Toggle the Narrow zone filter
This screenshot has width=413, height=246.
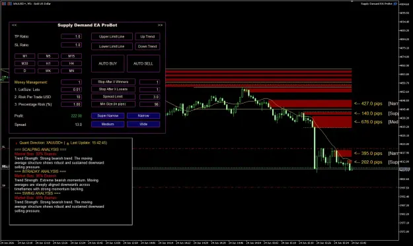pyautogui.click(x=143, y=115)
